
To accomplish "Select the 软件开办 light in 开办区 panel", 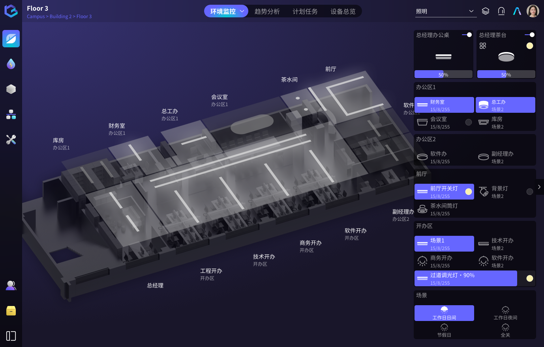I will coord(505,261).
